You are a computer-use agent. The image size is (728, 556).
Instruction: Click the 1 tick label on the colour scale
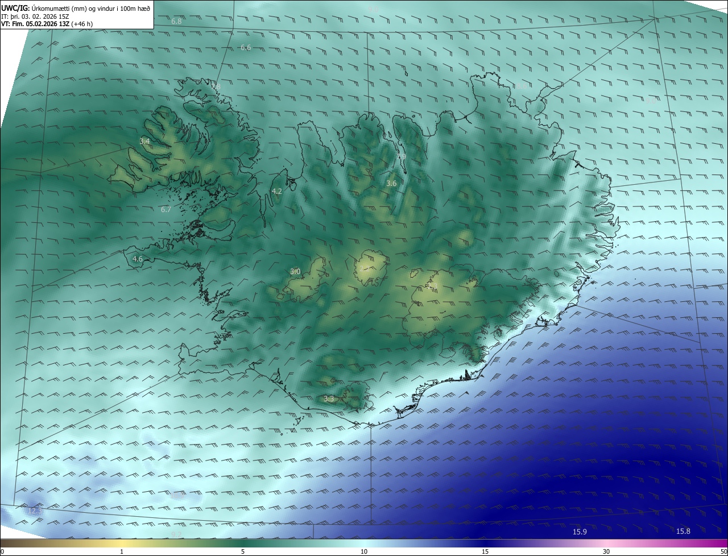122,551
